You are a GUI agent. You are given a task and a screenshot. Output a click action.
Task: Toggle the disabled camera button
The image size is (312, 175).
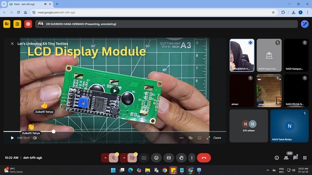tap(132, 157)
